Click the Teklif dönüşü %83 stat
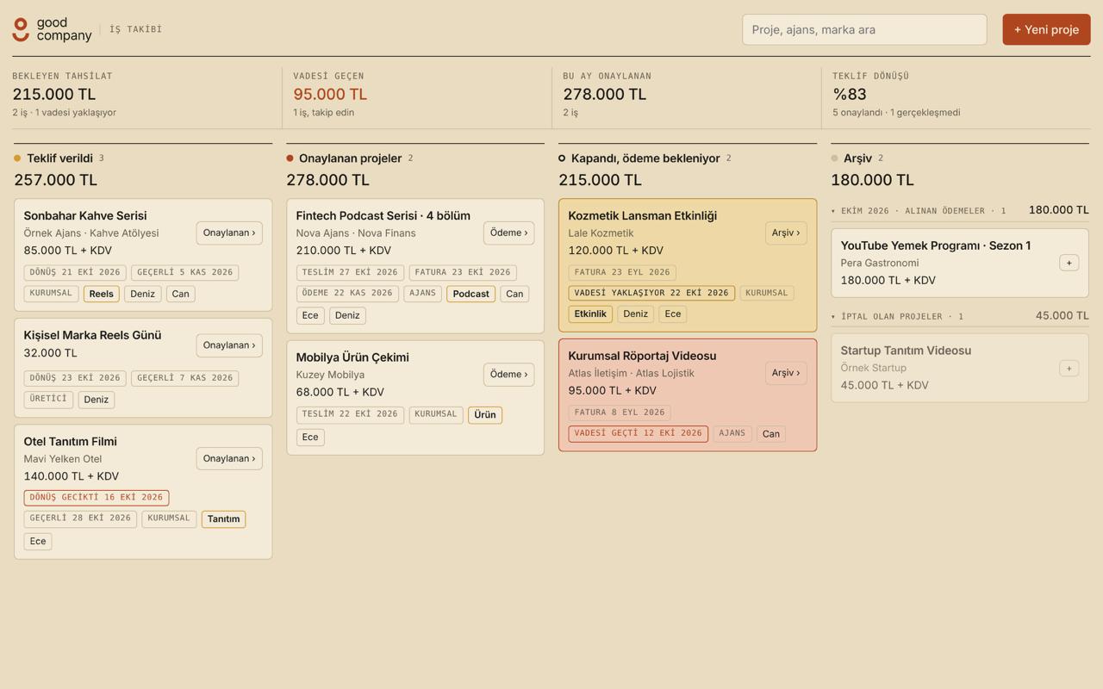Screen dimensions: 1103x689 tap(957, 94)
